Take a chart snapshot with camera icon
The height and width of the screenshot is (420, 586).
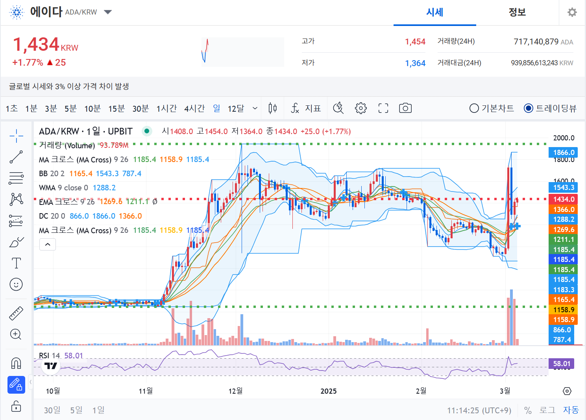405,108
